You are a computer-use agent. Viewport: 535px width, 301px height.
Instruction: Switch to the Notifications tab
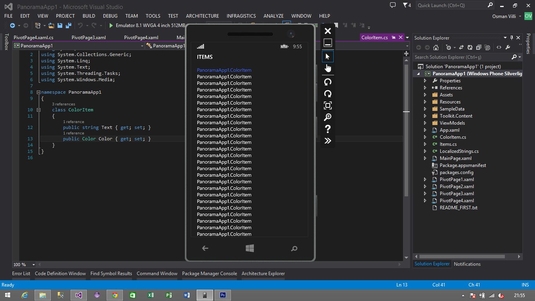coord(467,264)
